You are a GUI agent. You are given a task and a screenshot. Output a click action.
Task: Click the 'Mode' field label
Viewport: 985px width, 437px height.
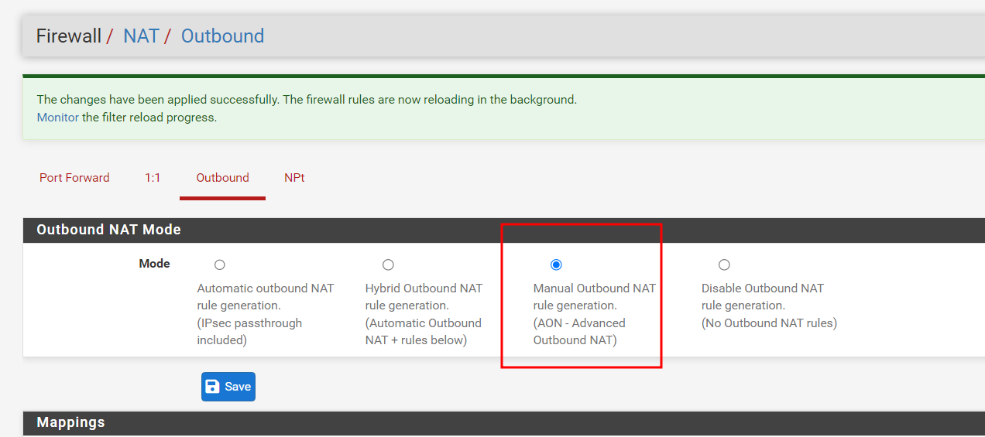point(154,264)
